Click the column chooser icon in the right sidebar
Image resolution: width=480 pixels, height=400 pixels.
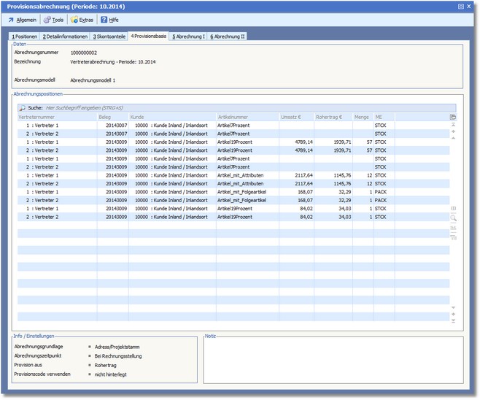click(x=453, y=209)
